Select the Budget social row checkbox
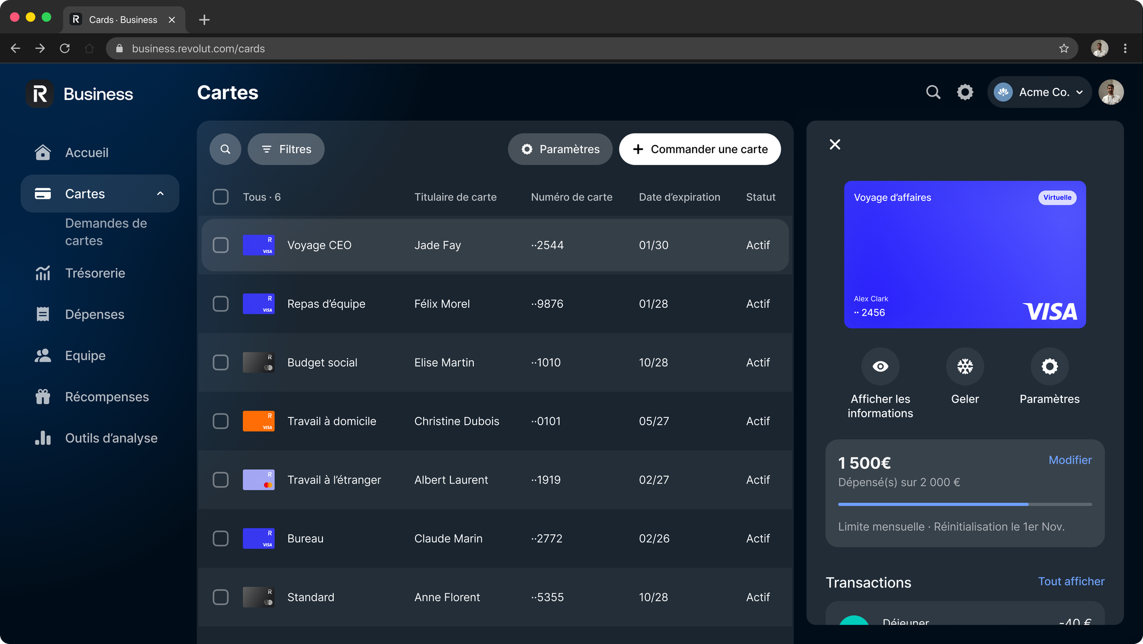This screenshot has width=1143, height=644. pyautogui.click(x=221, y=363)
